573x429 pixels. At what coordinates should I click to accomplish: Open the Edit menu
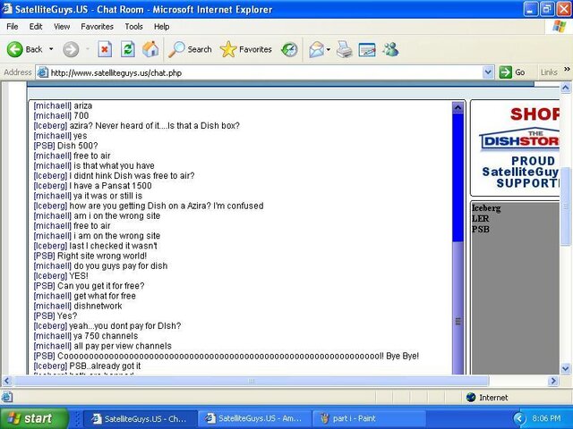36,27
